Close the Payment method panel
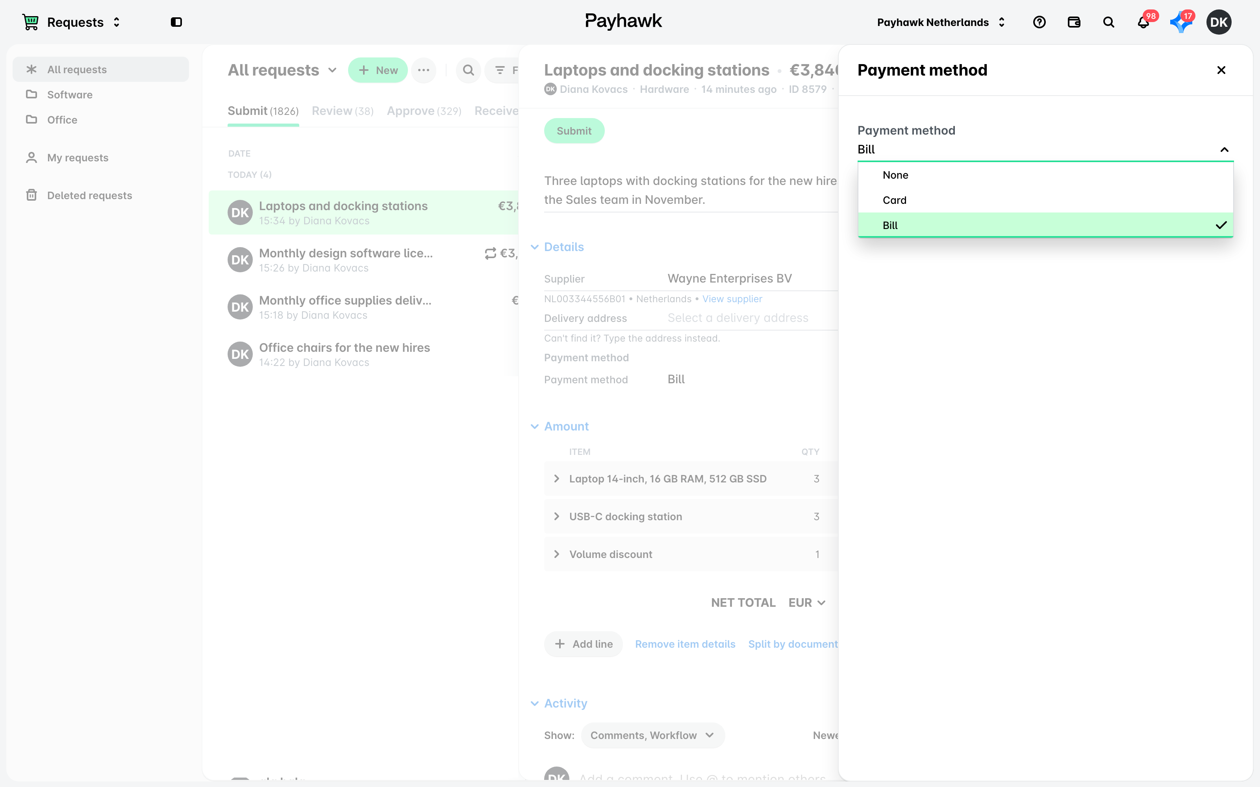Viewport: 1260px width, 787px height. click(x=1221, y=70)
